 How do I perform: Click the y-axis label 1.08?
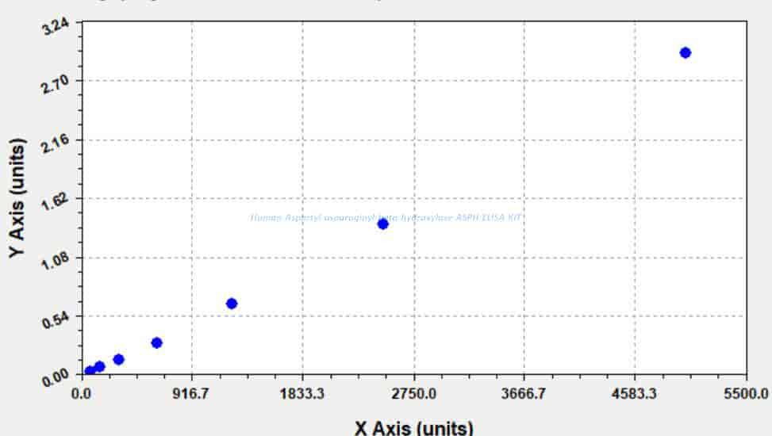(x=56, y=261)
